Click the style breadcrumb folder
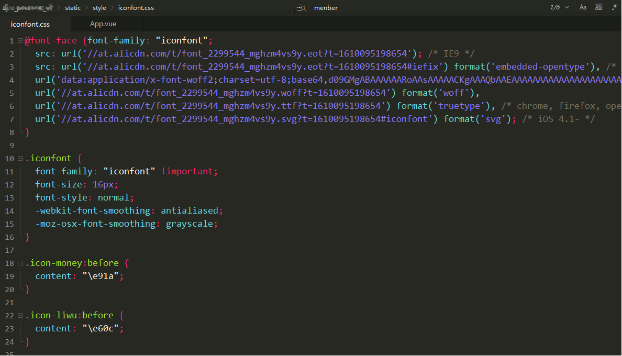 click(99, 7)
